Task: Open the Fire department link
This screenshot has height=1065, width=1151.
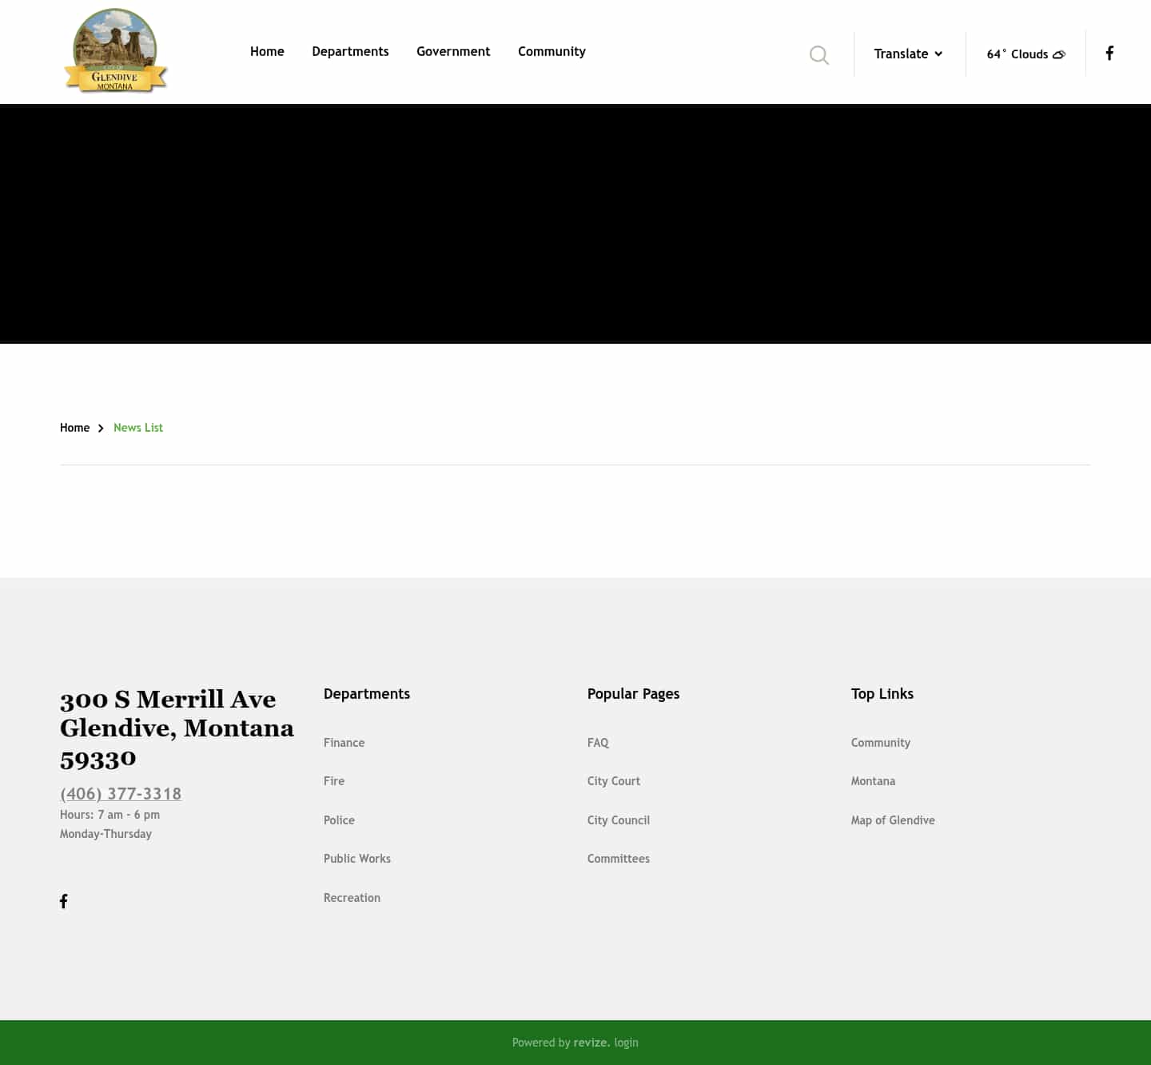Action: 334,781
